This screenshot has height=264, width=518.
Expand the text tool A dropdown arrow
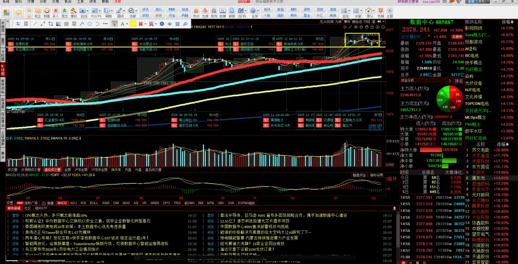[127, 24]
